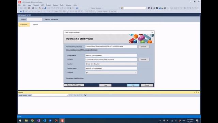This screenshot has height=123, width=218.
Task: Open the View project import summary link
Action: click(x=75, y=78)
